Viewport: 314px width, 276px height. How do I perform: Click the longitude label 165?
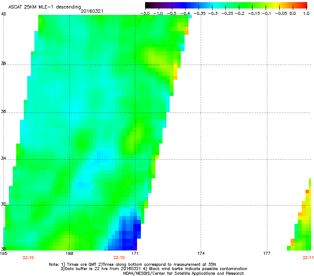click(x=3, y=253)
